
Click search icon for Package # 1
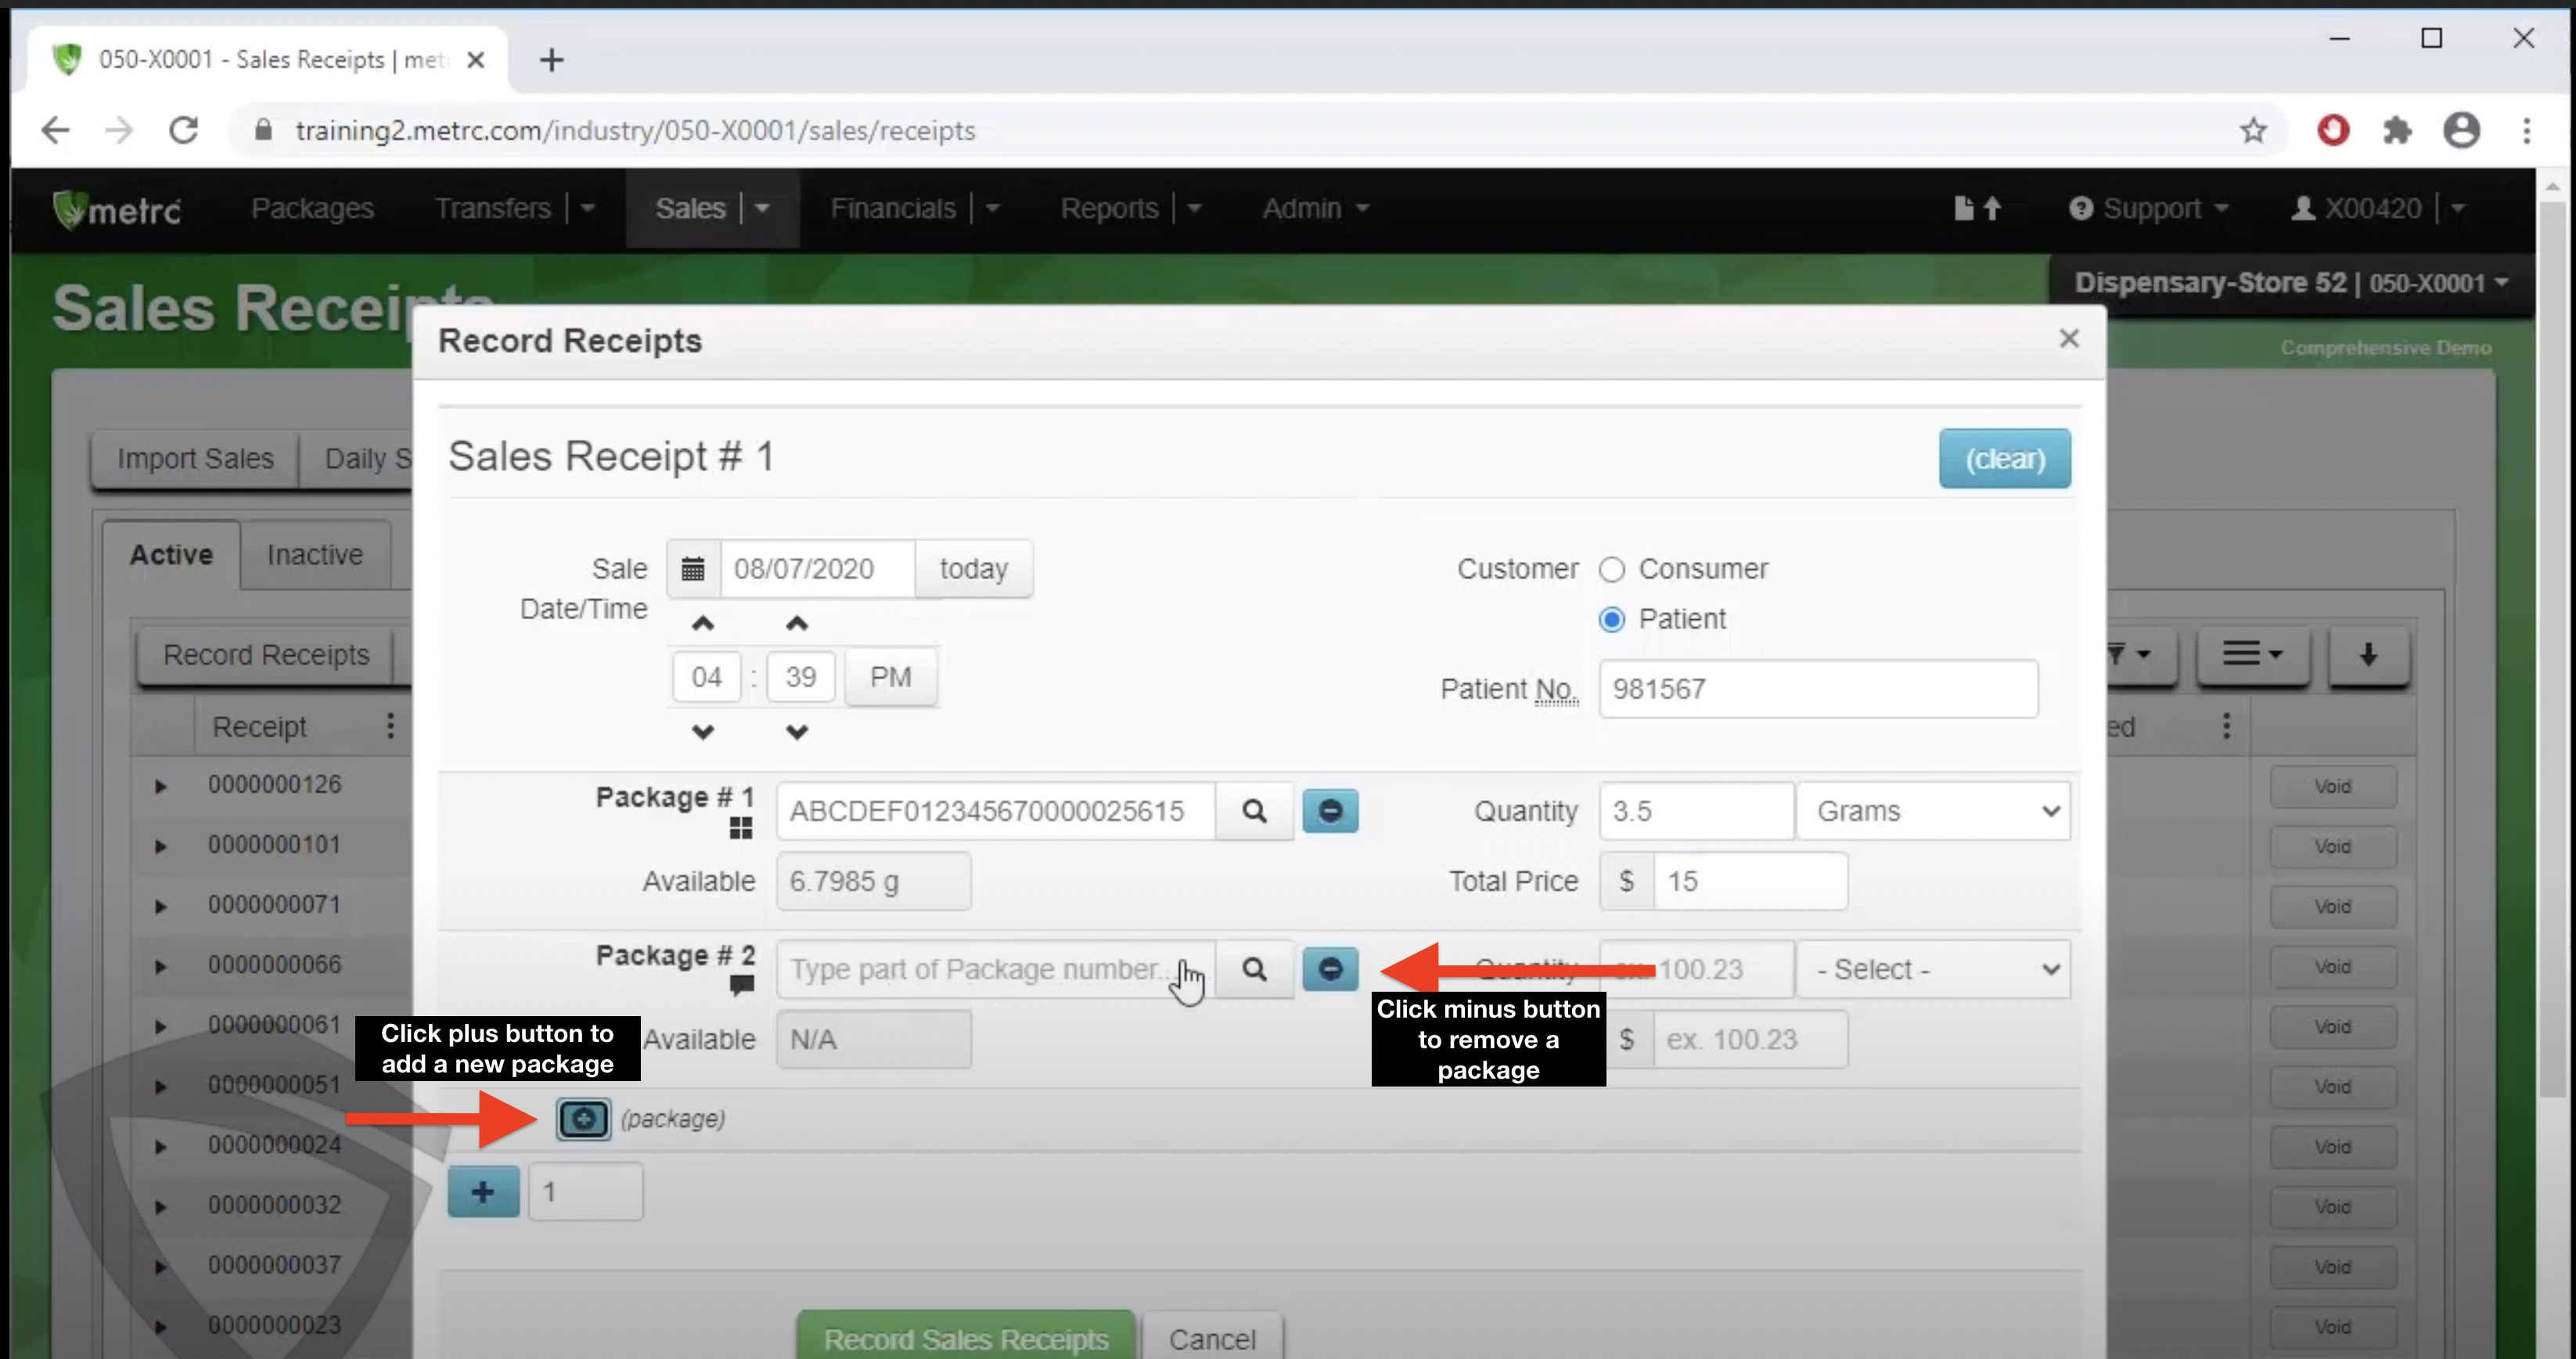click(x=1254, y=810)
